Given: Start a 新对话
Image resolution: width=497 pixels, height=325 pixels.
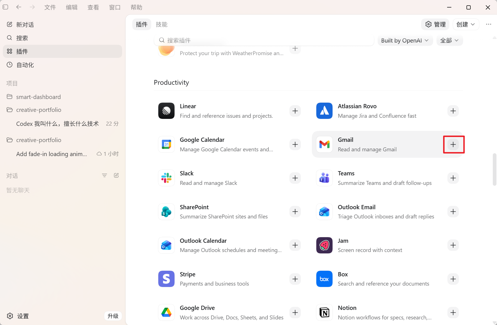Looking at the screenshot, I should 62,25.
